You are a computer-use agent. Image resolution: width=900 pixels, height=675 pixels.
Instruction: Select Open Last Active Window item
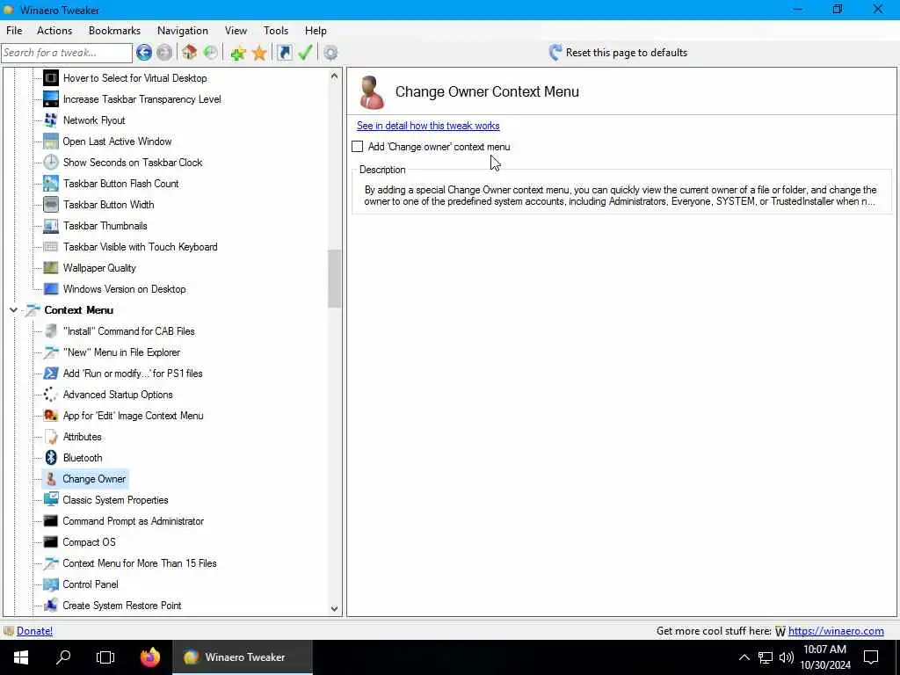click(x=117, y=142)
